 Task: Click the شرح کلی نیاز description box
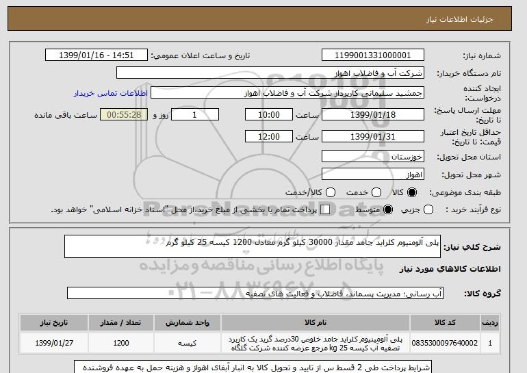[x=253, y=246]
